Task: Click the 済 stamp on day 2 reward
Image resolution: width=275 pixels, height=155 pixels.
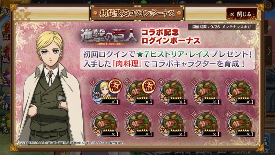Action: (149, 86)
